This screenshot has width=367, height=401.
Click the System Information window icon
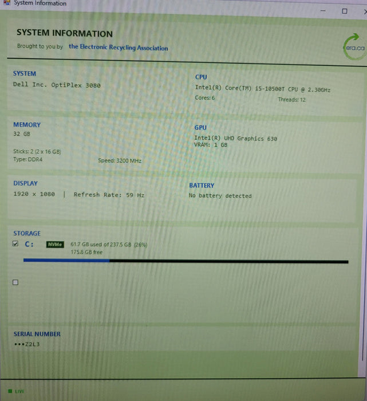pyautogui.click(x=7, y=3)
